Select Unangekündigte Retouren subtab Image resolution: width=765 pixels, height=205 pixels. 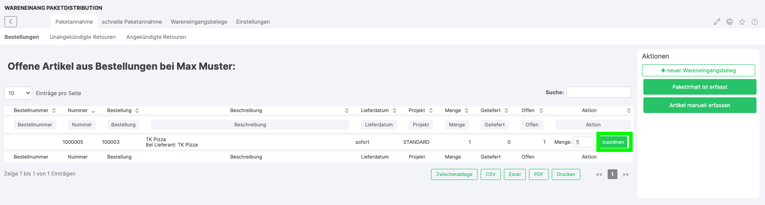coord(83,37)
